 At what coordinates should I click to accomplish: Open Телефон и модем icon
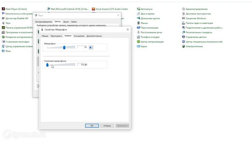click(138, 37)
